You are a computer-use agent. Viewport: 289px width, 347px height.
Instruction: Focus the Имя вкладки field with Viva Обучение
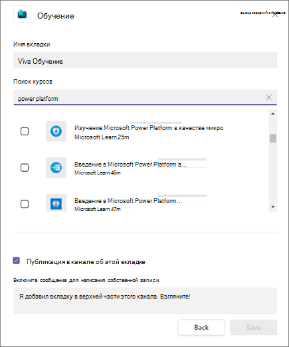(x=145, y=60)
